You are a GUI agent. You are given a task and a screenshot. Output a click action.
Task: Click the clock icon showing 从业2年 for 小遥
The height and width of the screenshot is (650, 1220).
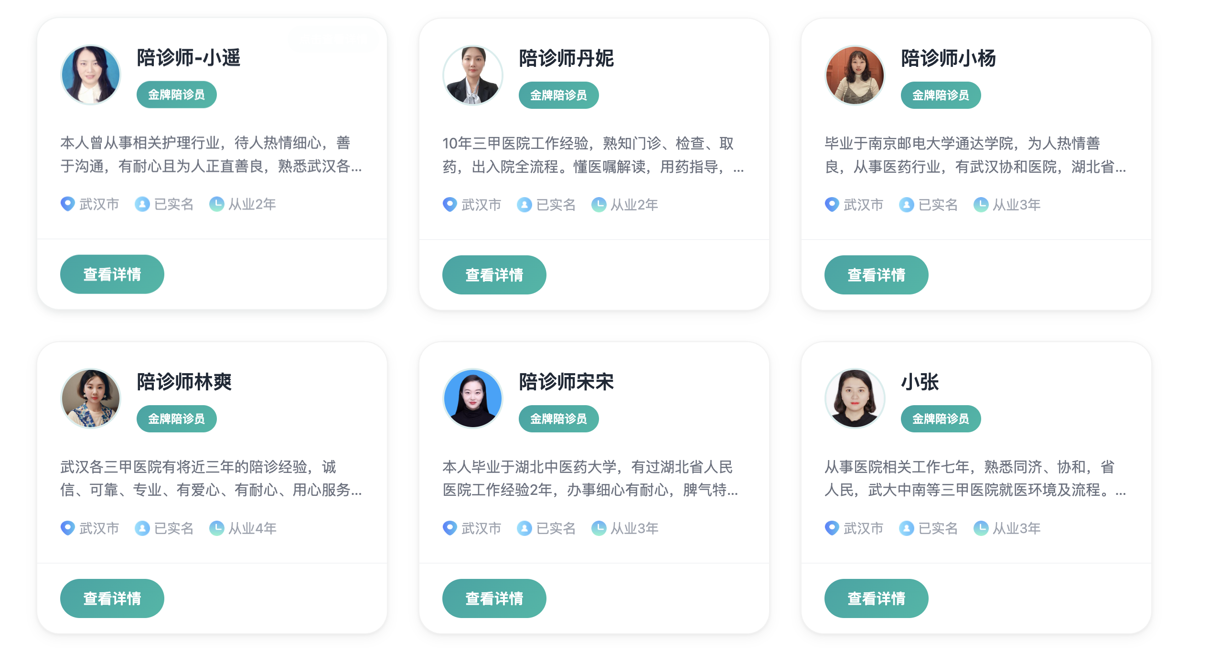(217, 204)
